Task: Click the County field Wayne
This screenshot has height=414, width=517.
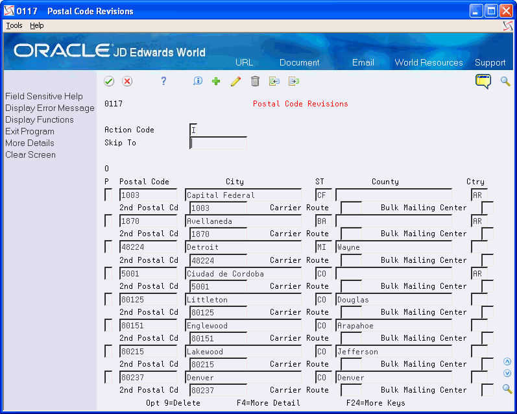Action: pyautogui.click(x=393, y=247)
